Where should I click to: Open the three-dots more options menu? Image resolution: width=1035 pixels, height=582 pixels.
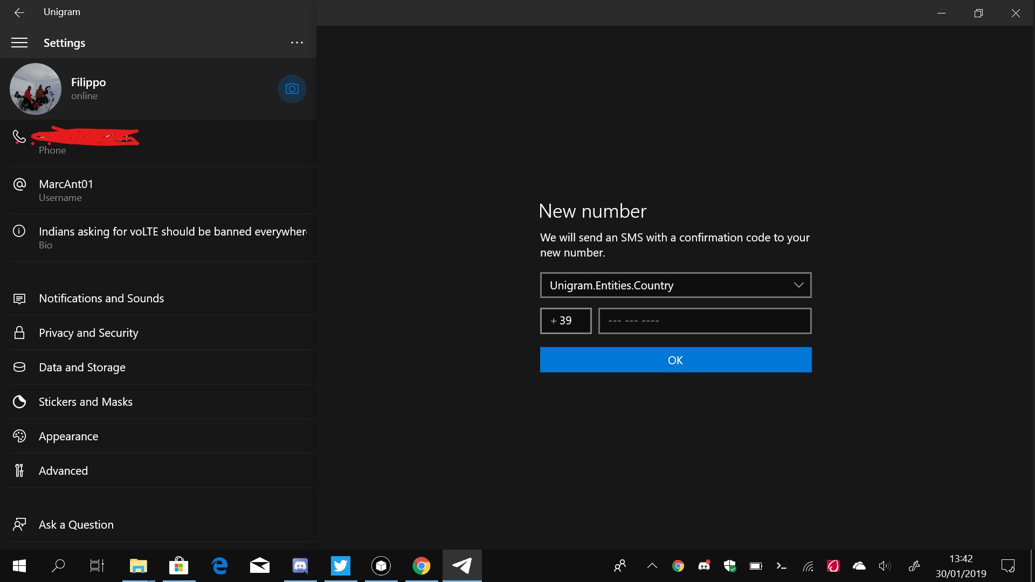click(297, 43)
